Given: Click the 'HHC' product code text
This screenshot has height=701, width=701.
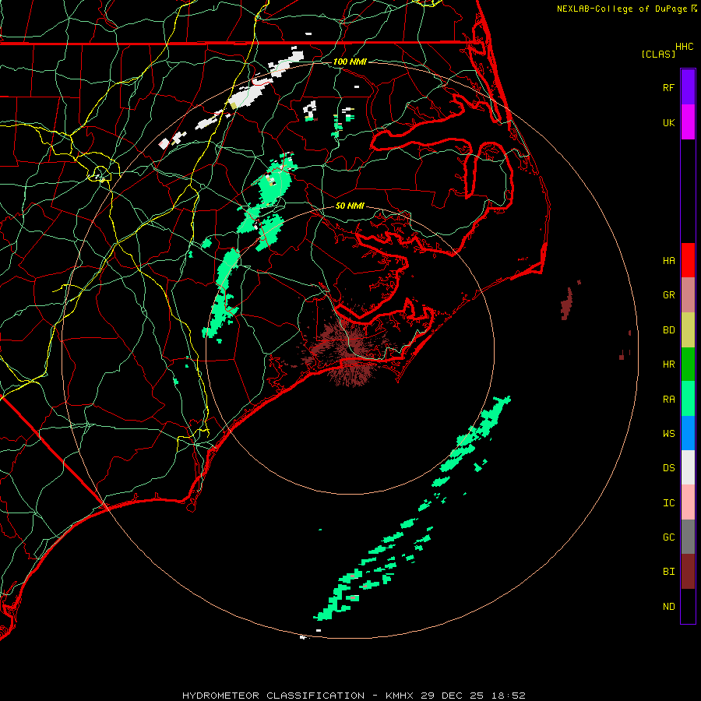Looking at the screenshot, I should [x=684, y=47].
